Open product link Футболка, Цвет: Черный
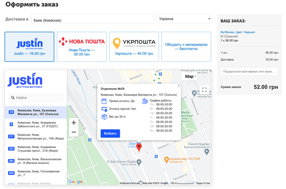 (238, 32)
